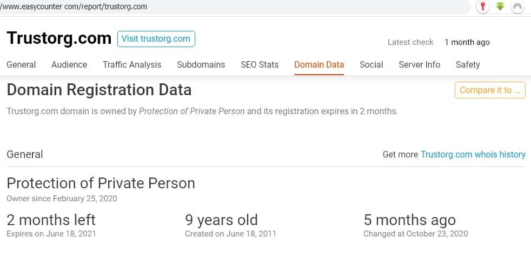The height and width of the screenshot is (263, 531).
Task: Click the gray round extension icon
Action: [517, 6]
